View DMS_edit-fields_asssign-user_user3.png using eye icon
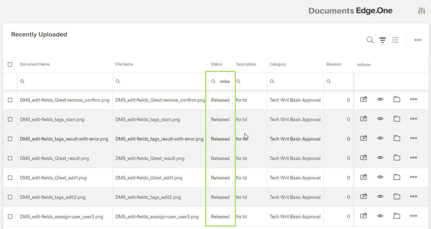The width and height of the screenshot is (431, 229). [x=380, y=216]
